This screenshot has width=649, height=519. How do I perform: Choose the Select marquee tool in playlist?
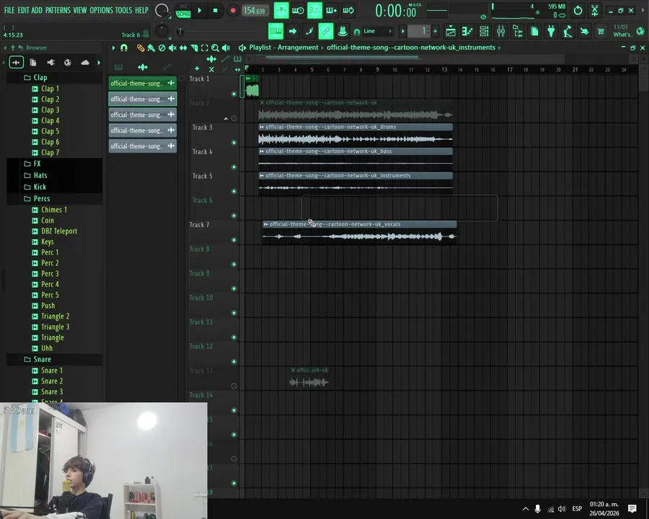tap(205, 48)
